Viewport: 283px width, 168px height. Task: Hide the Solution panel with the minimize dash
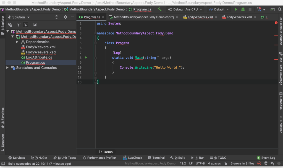click(x=73, y=17)
